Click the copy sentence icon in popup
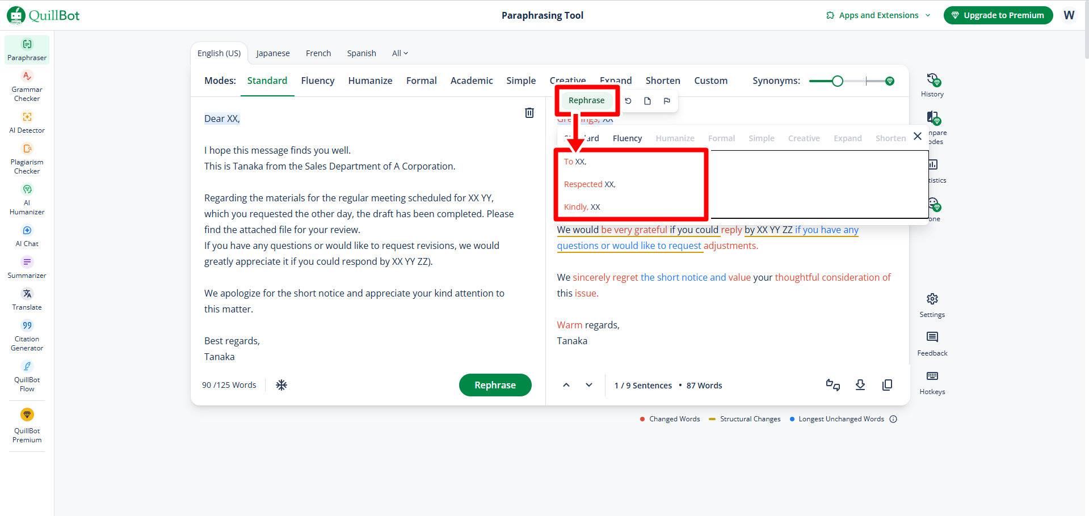Viewport: 1089px width, 516px height. point(647,101)
